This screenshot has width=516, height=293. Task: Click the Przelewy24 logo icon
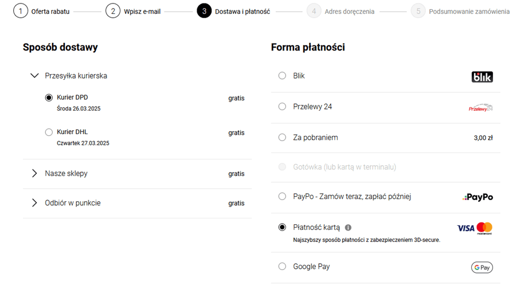click(480, 108)
